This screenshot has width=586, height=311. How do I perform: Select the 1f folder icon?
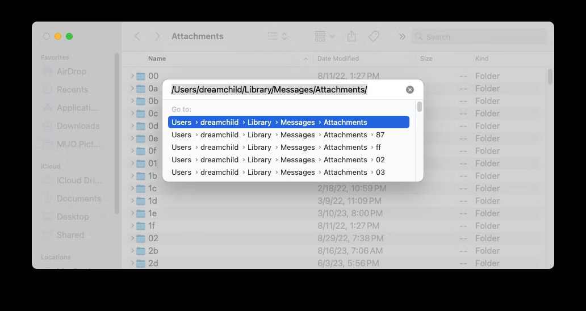(x=141, y=226)
